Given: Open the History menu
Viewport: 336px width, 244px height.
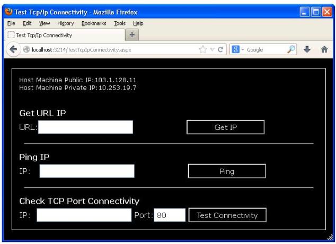Looking at the screenshot, I should pyautogui.click(x=66, y=23).
